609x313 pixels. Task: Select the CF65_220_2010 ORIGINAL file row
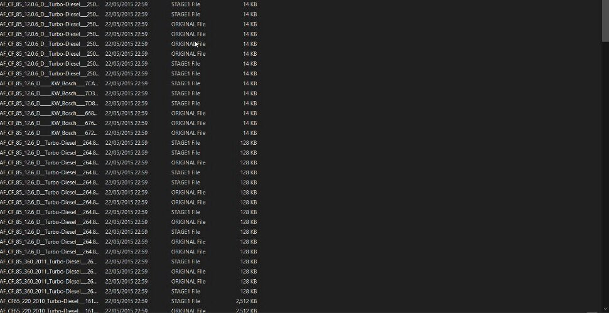[x=129, y=310]
